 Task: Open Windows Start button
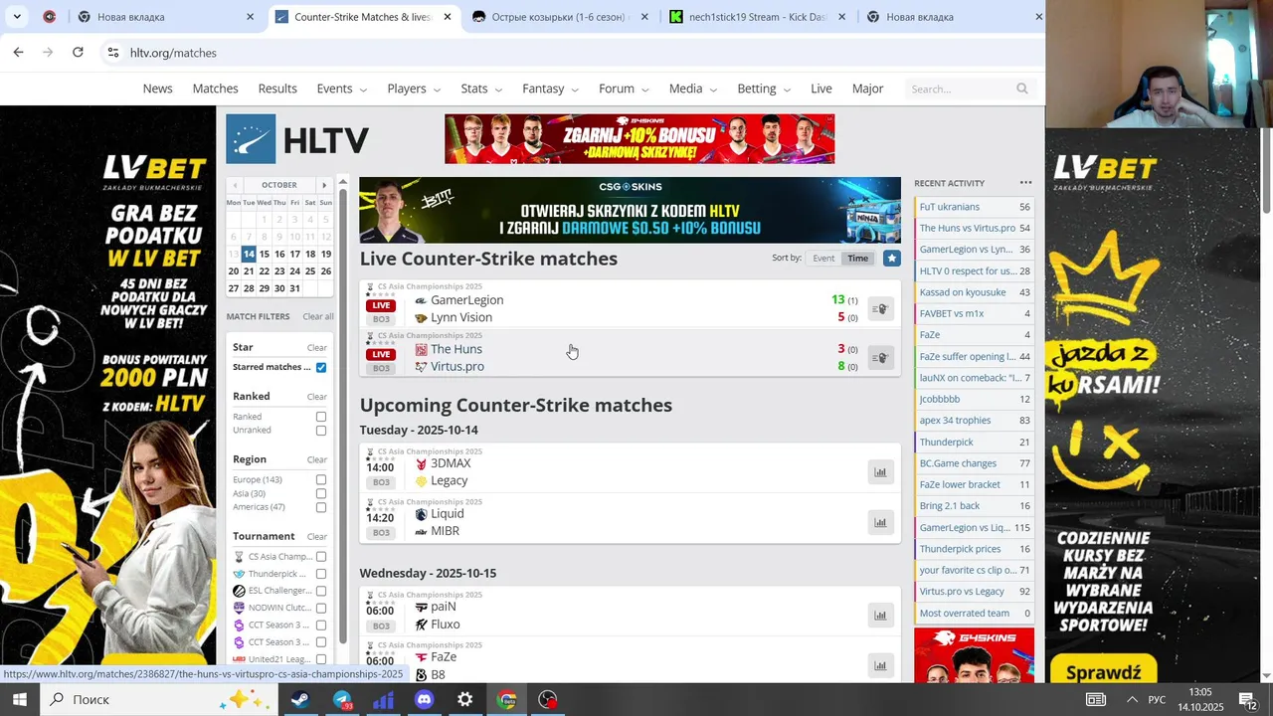[19, 699]
